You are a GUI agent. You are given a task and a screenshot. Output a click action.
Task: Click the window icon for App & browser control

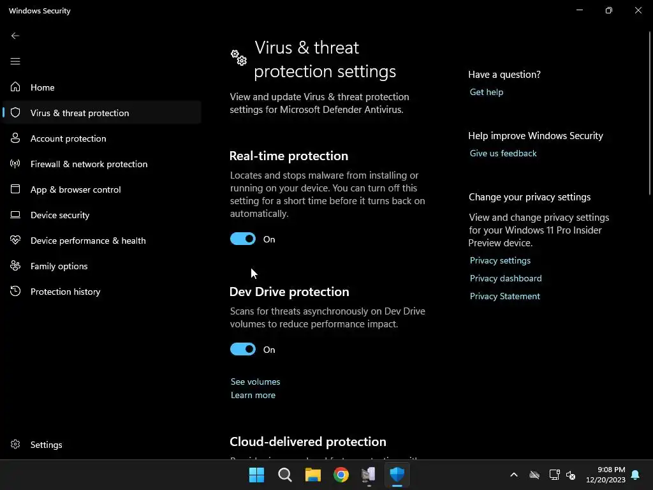(x=15, y=189)
